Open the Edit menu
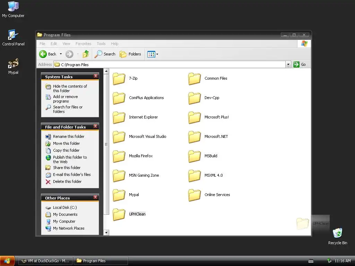Viewport: 355px width, 266px height. pos(54,44)
